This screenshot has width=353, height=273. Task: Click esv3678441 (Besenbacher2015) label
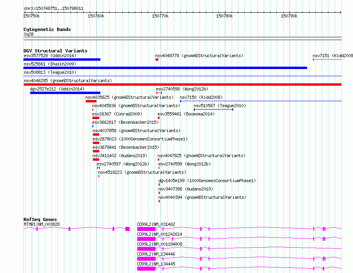[126, 147]
